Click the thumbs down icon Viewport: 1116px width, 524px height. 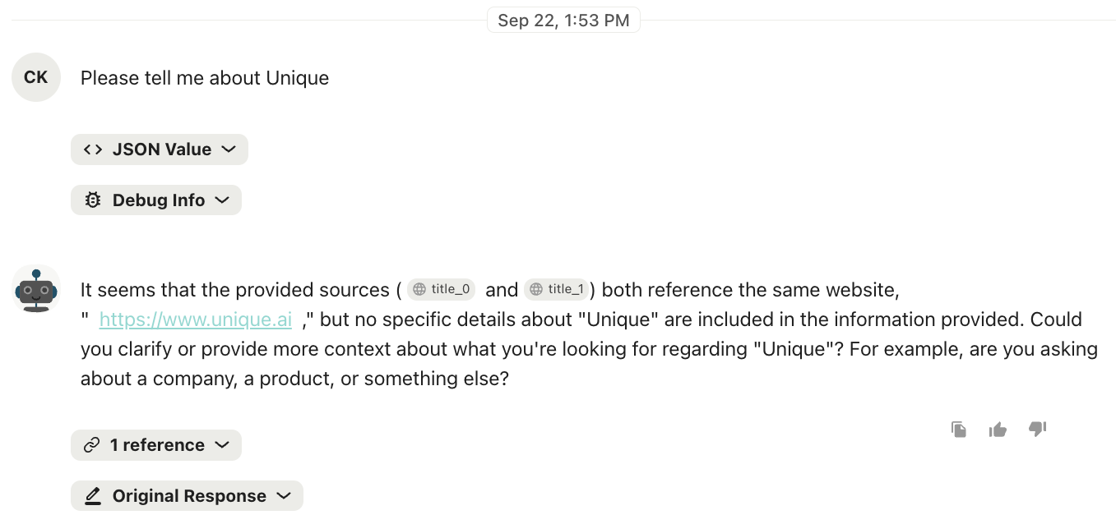pos(1037,429)
